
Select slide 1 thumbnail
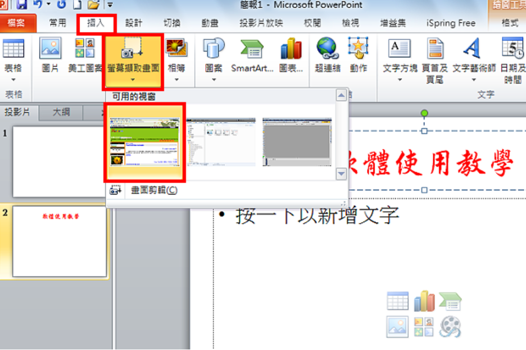(x=59, y=162)
